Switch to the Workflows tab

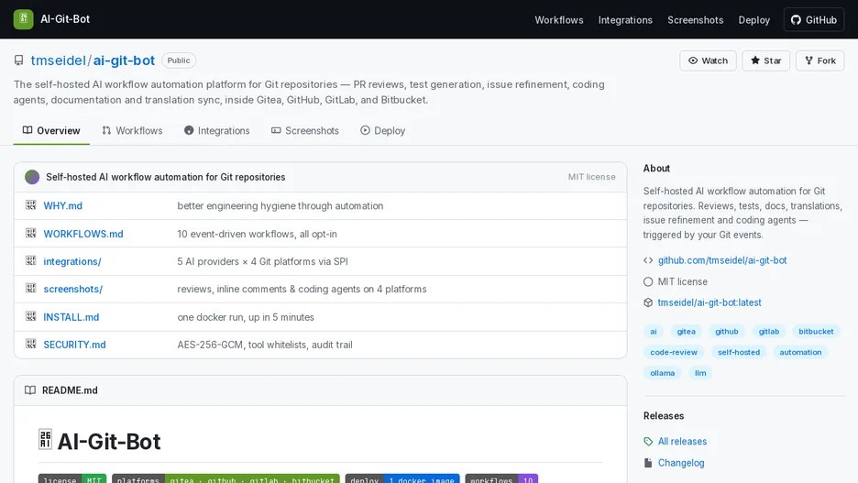tap(132, 131)
